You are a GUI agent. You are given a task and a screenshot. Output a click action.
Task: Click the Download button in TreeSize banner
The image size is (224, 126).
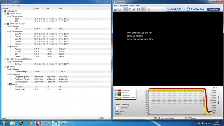click(213, 9)
